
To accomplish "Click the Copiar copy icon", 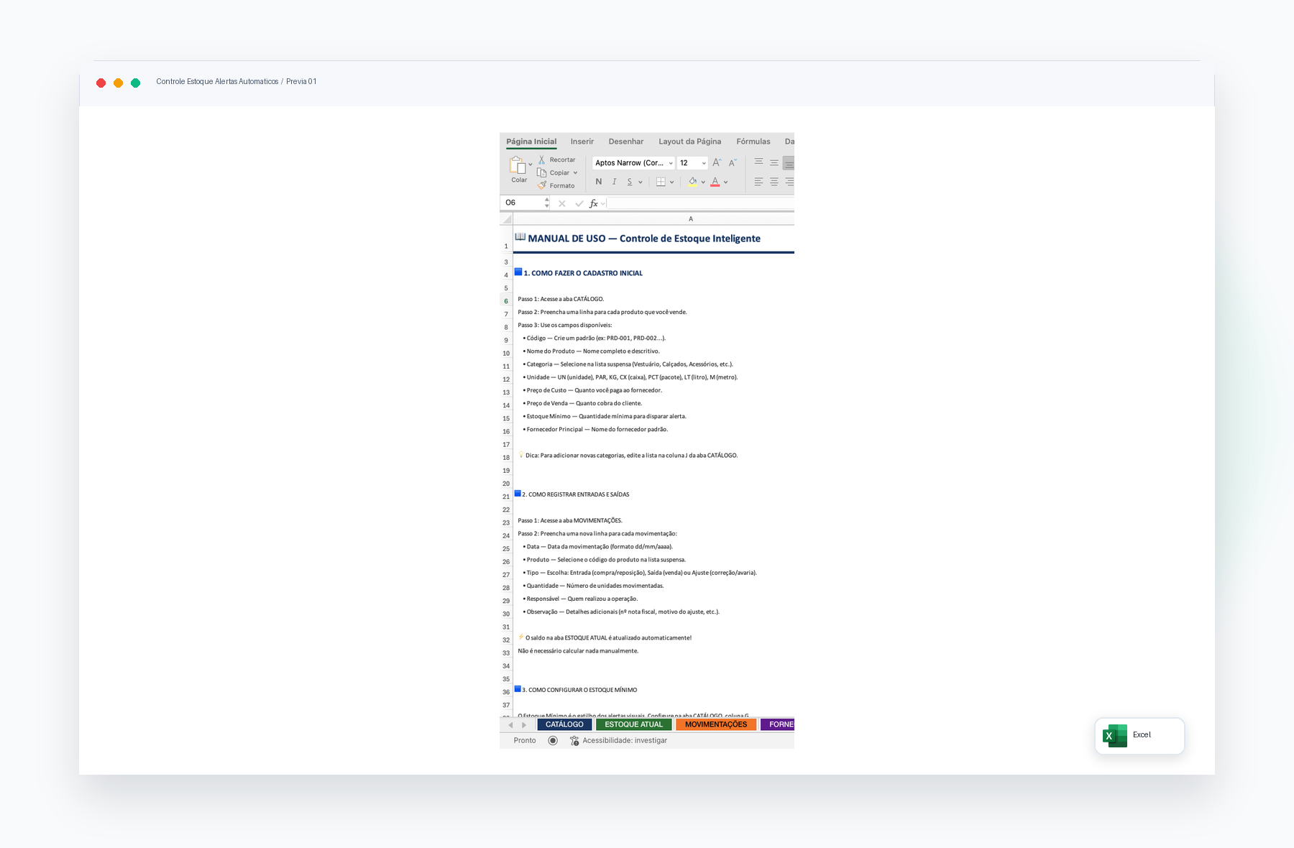I will tap(542, 172).
